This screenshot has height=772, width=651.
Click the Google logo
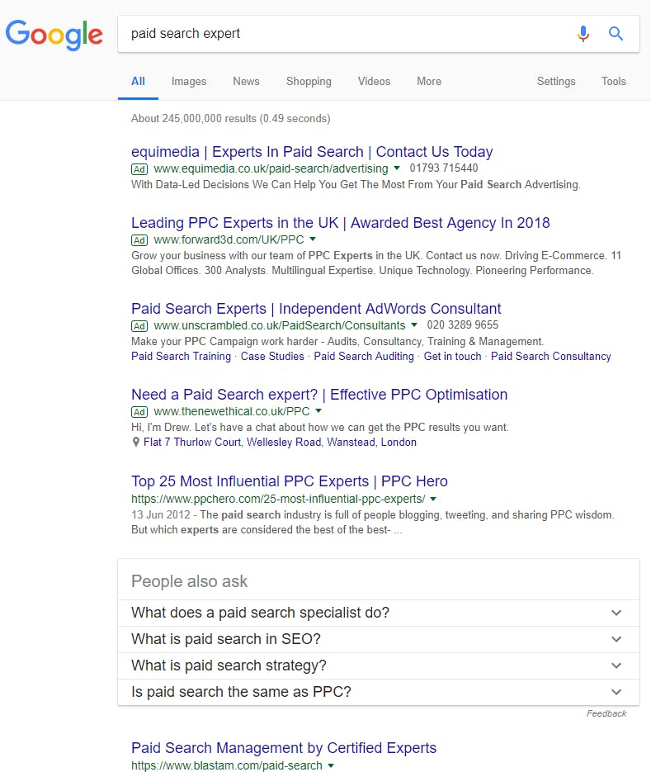click(54, 34)
